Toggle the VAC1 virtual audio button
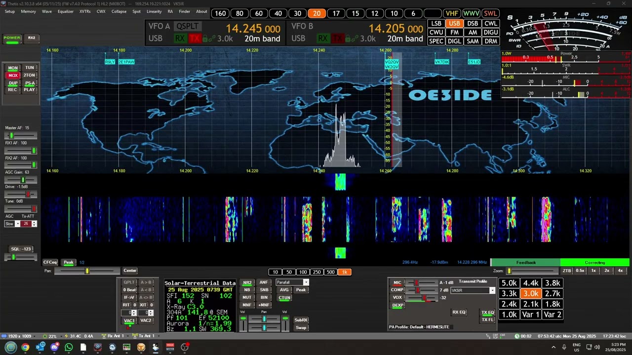This screenshot has width=632, height=355. point(129,320)
